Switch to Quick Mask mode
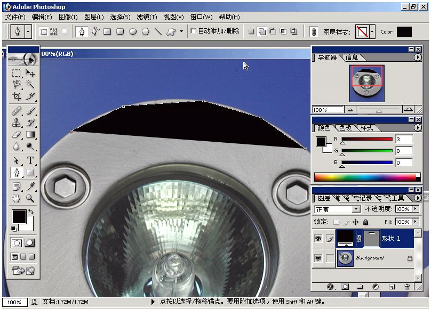 [30, 242]
